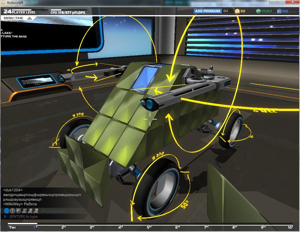Select the person-in-circle chat channel icon
This screenshot has height=232, width=300.
13,211
